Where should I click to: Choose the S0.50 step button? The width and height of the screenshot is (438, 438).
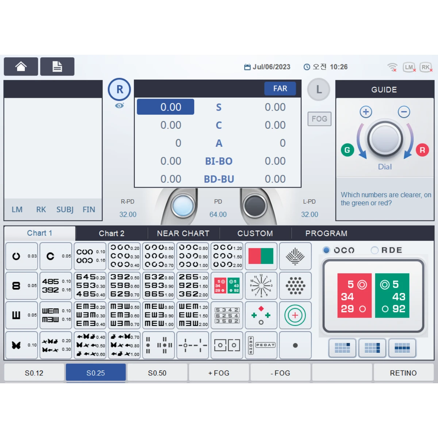(157, 373)
